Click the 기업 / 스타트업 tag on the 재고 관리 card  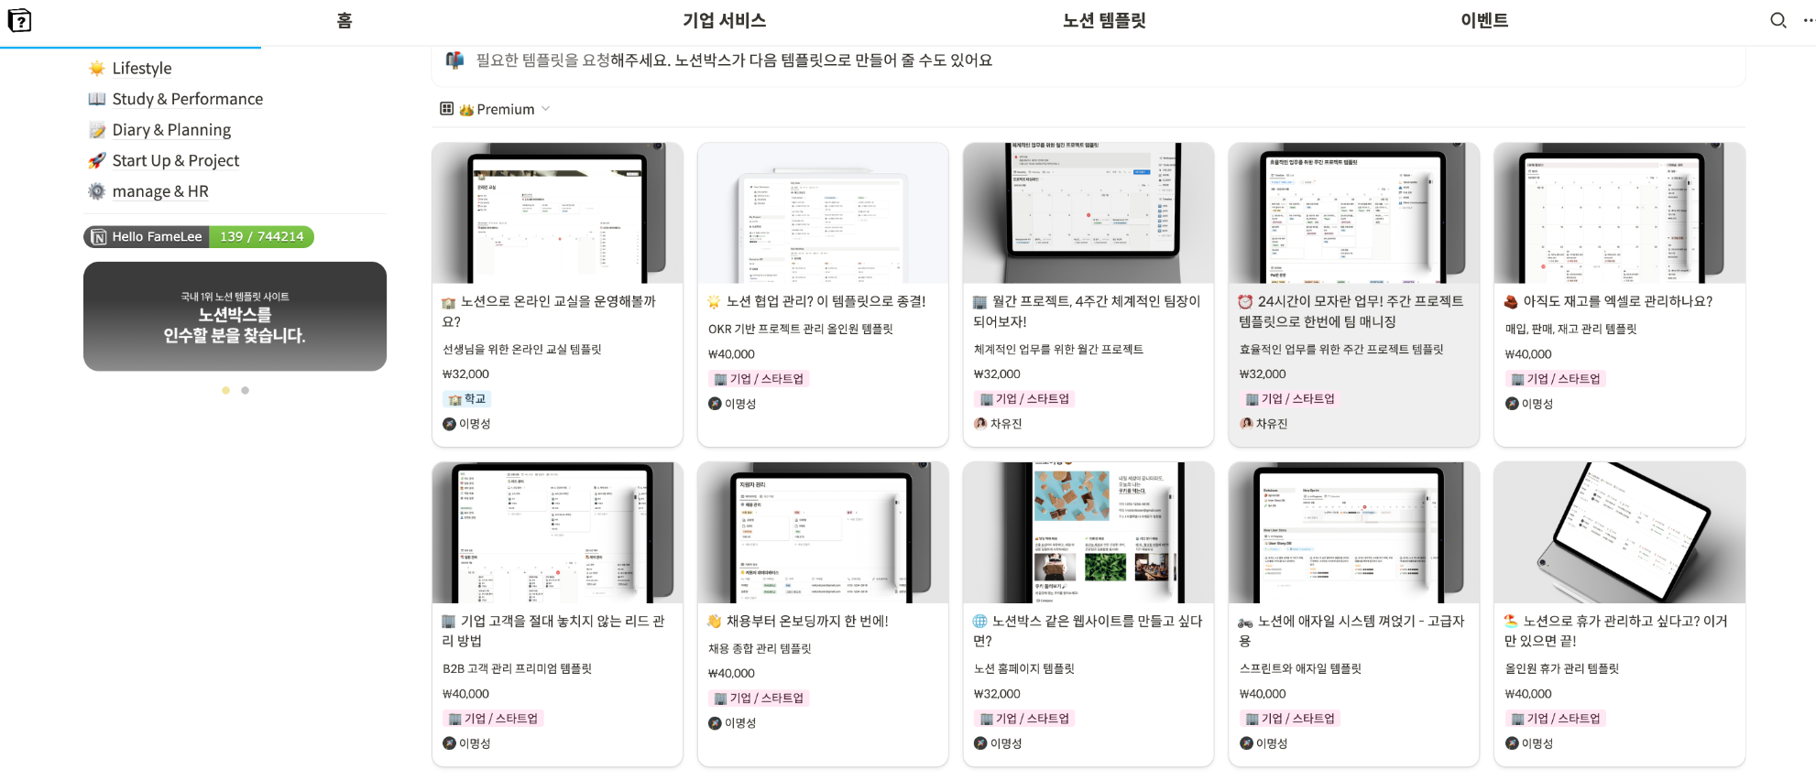click(1555, 379)
